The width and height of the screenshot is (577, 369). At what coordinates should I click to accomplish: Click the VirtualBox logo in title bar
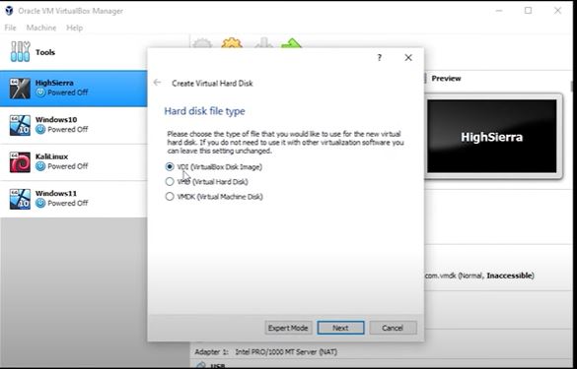click(x=9, y=11)
